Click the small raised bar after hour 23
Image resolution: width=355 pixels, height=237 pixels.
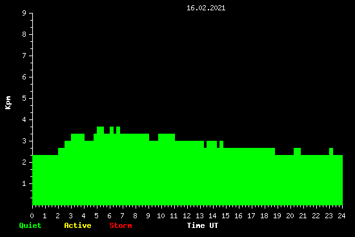pyautogui.click(x=331, y=151)
